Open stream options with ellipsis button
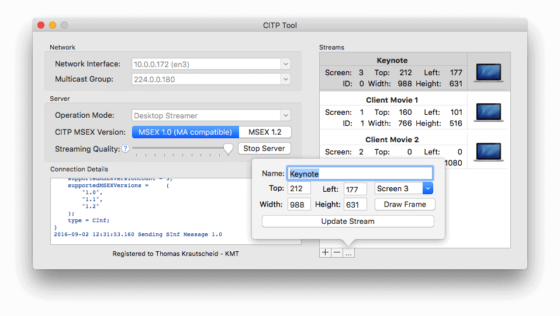Viewport: 560px width, 316px height. 348,252
